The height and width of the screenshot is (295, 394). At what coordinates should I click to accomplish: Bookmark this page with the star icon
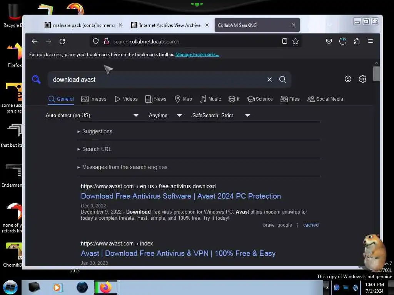pos(295,41)
